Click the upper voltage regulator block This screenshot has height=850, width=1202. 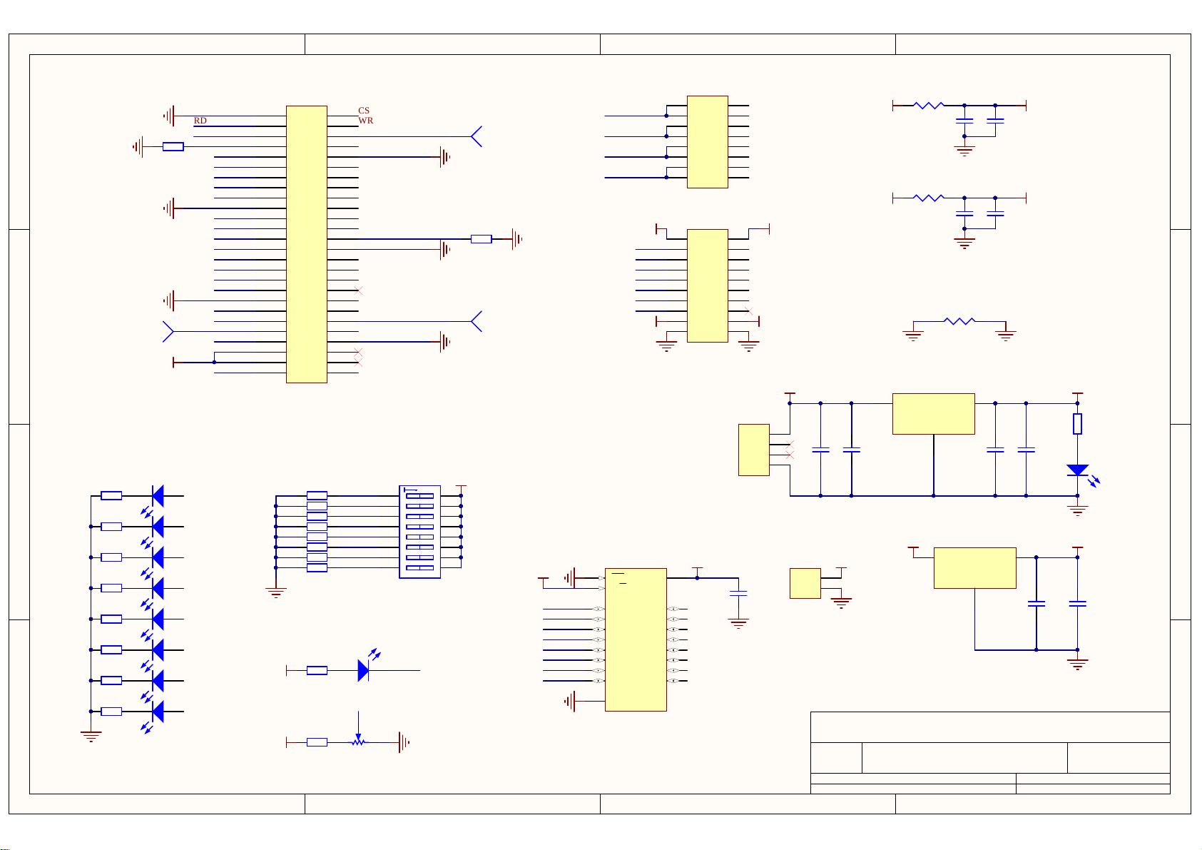[x=933, y=413]
